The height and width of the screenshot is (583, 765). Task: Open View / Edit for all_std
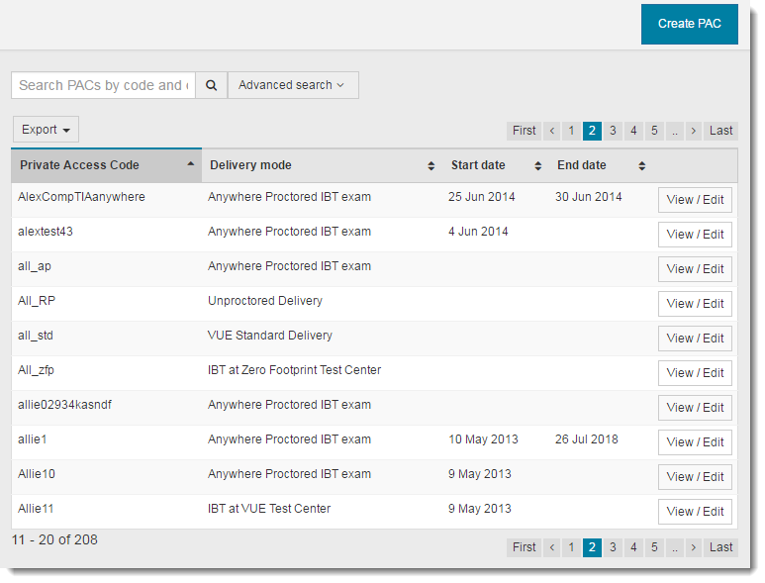coord(695,339)
